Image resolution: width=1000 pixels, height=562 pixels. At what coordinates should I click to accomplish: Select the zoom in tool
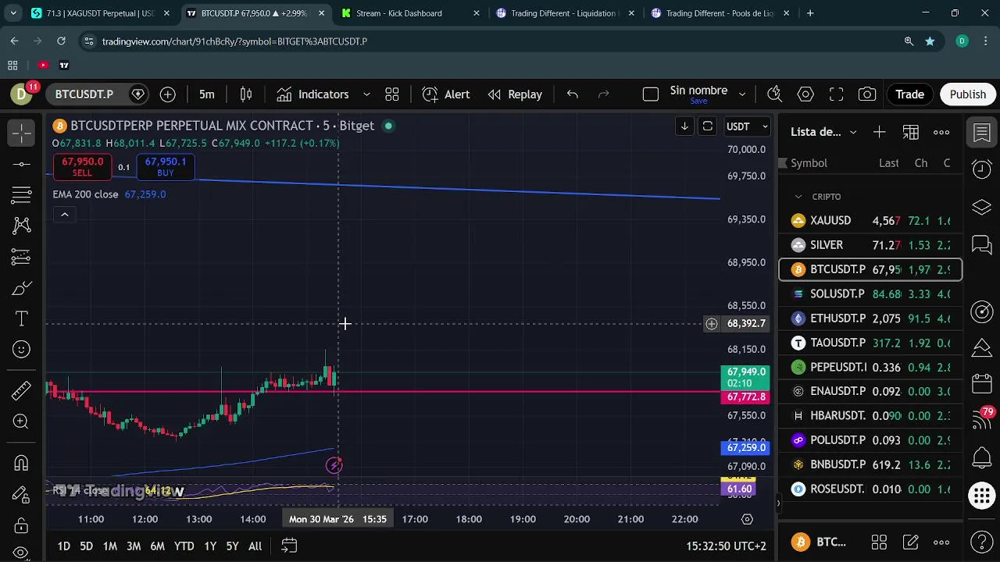coord(21,421)
